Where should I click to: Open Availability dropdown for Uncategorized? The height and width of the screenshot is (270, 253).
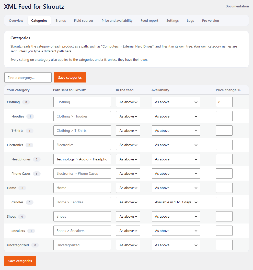coord(176,245)
